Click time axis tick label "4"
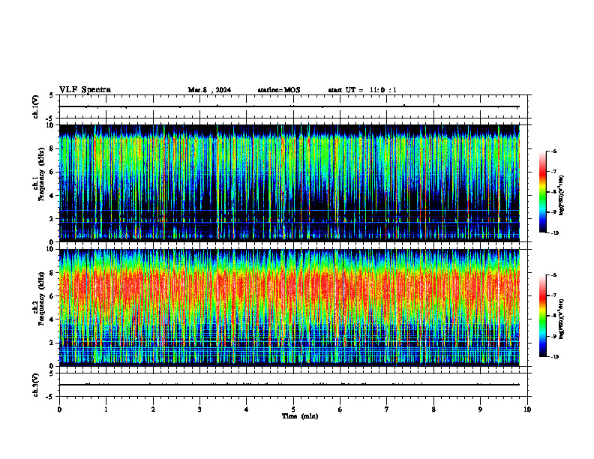 pos(247,409)
